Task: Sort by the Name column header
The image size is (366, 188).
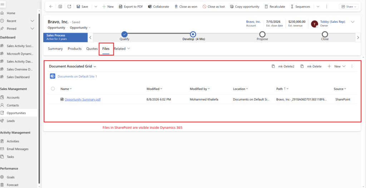Action: 66,89
